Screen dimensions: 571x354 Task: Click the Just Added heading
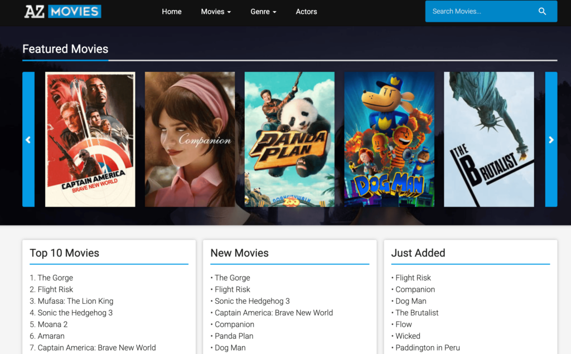coord(418,253)
